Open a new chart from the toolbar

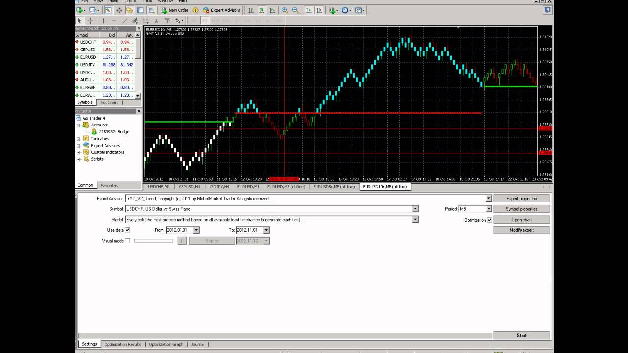(81, 10)
